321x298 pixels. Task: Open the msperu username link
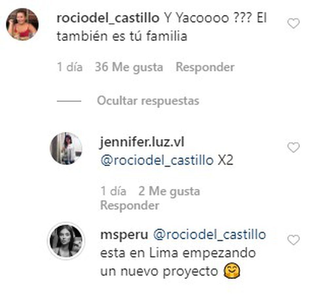pos(124,235)
